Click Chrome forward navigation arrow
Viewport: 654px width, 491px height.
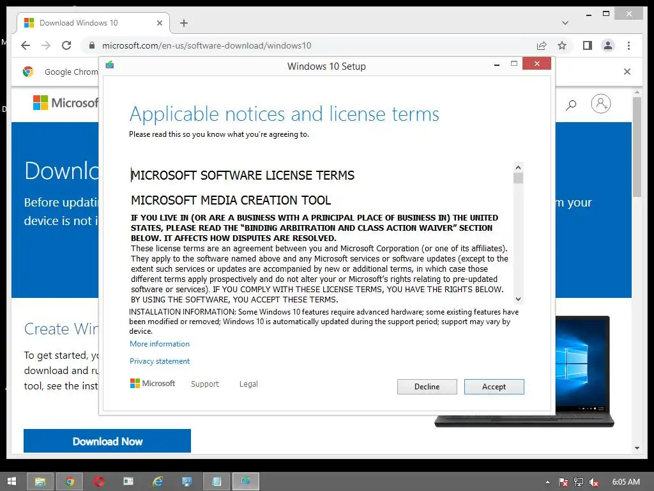(46, 45)
